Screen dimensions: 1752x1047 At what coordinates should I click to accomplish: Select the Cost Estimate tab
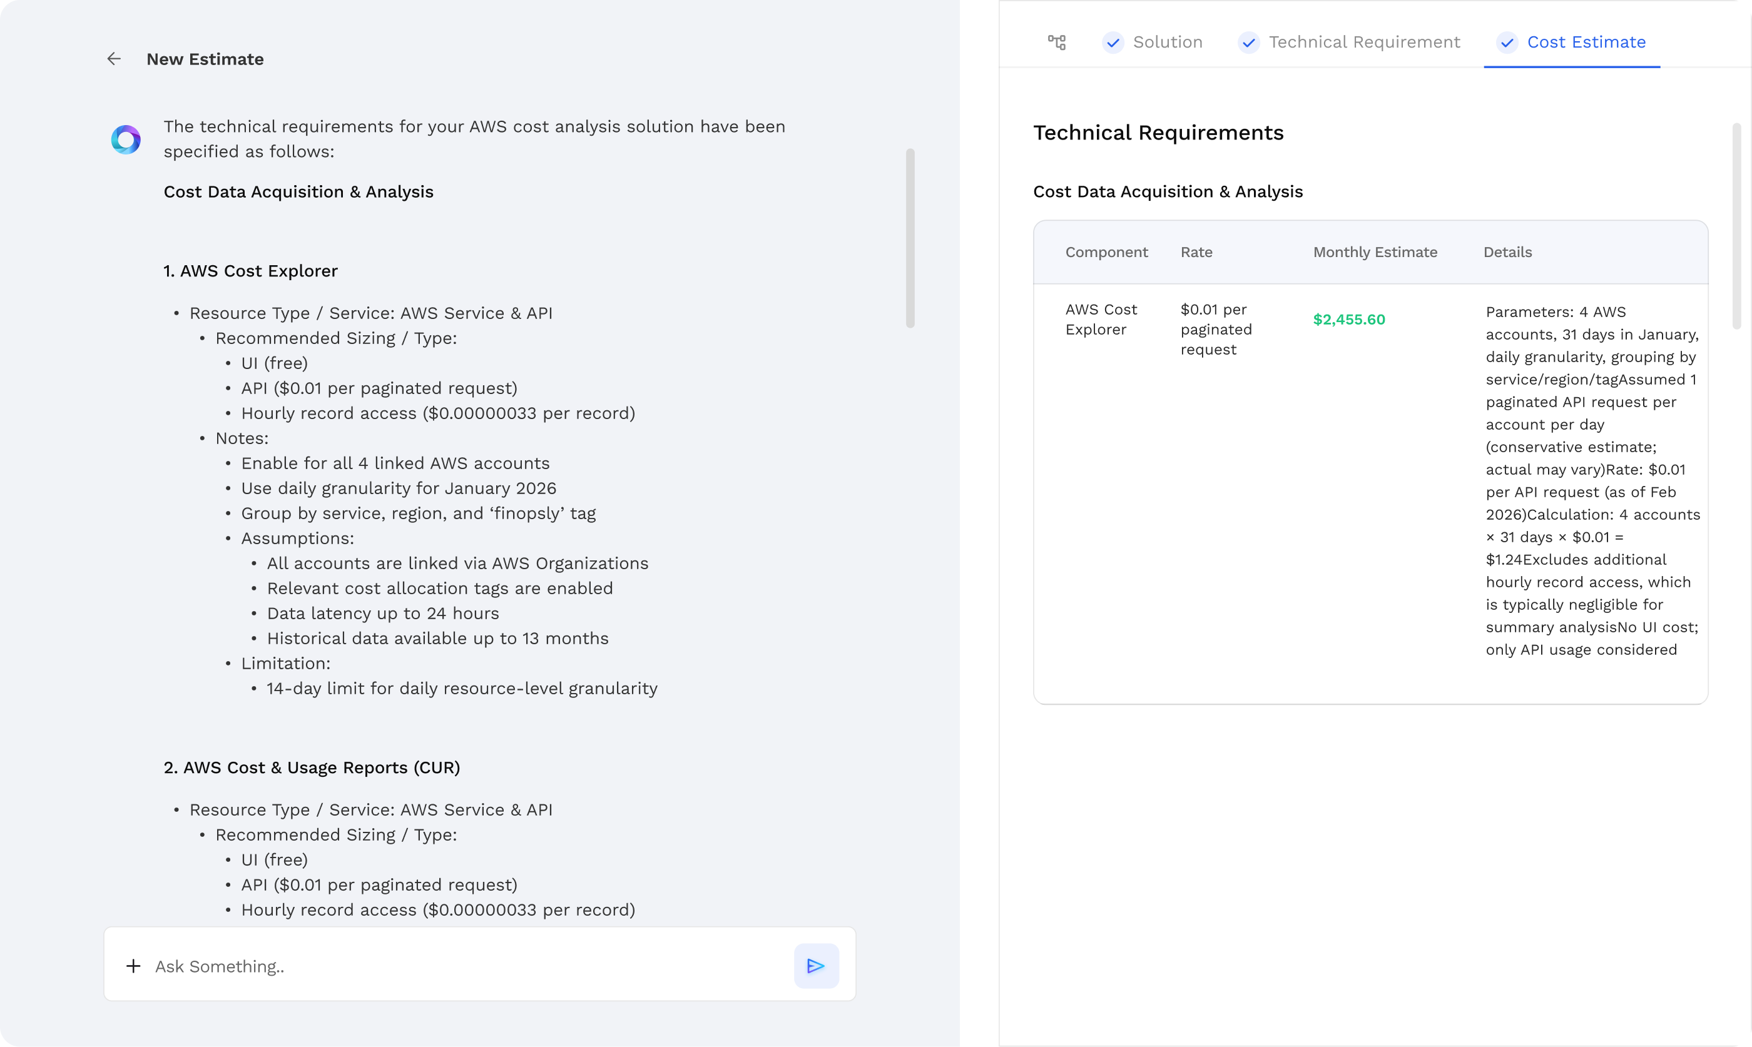[x=1586, y=43]
